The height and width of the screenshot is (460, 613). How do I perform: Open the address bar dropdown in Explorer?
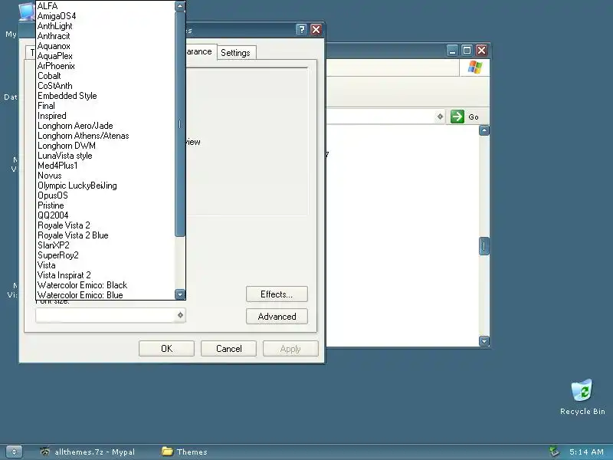(440, 117)
